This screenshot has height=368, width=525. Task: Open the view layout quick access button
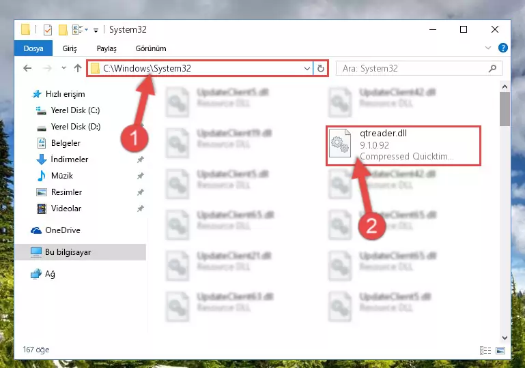80,30
